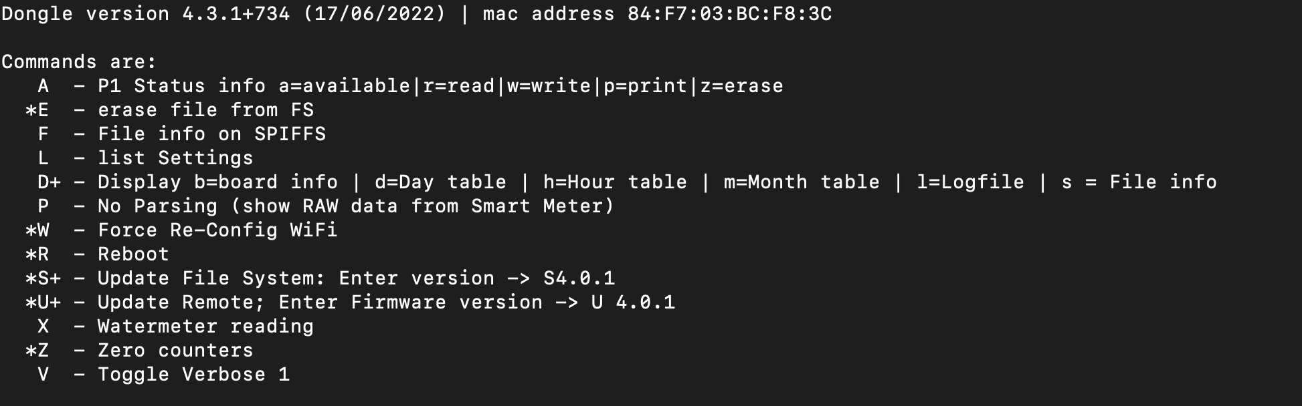Image resolution: width=1302 pixels, height=406 pixels.
Task: Click the 'erase file from FS' line
Action: (205, 110)
